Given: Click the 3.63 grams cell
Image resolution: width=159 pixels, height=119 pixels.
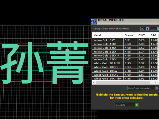Looking at the screenshot, I should (130, 44).
